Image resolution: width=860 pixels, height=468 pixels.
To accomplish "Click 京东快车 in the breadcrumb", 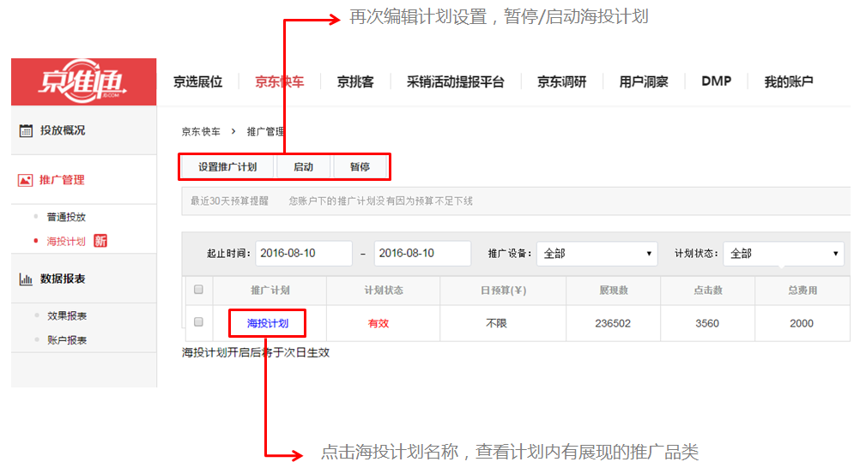I will click(201, 131).
